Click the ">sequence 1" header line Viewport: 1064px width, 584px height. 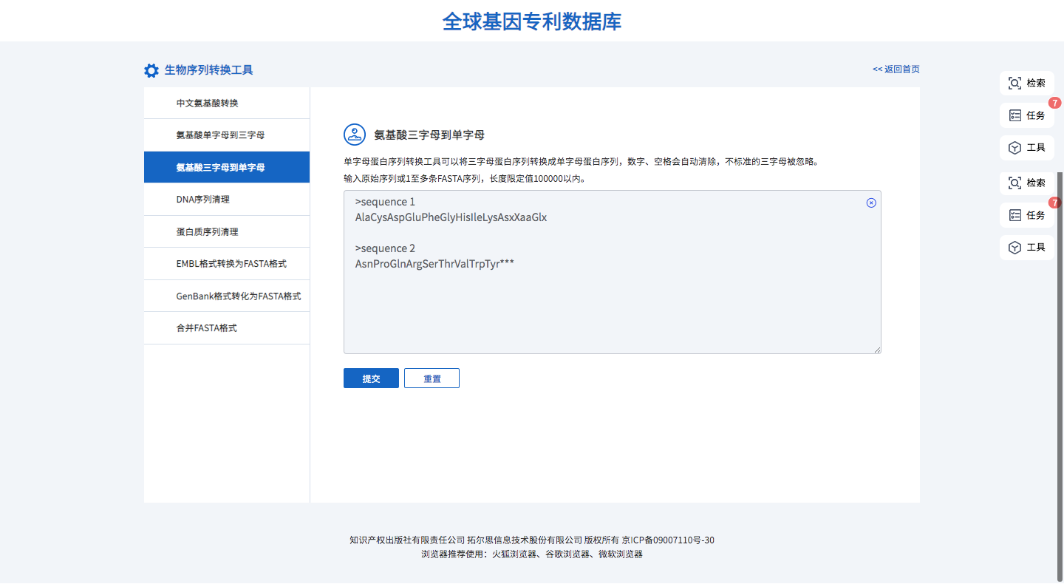(x=385, y=202)
